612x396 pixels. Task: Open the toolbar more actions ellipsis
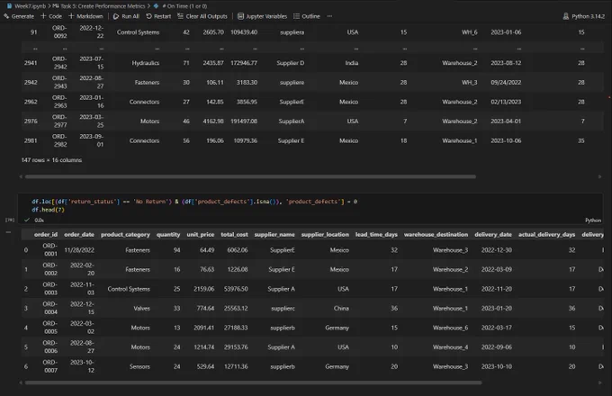(329, 16)
